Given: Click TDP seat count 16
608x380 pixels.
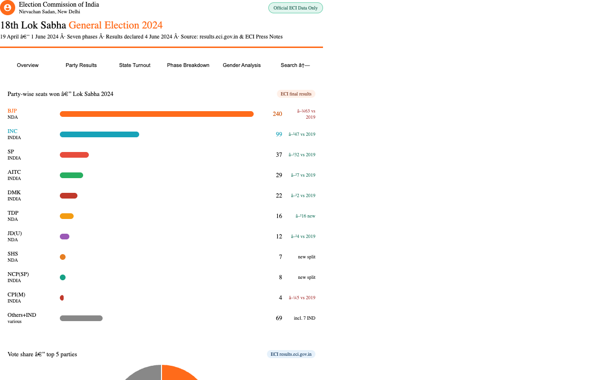Looking at the screenshot, I should (x=279, y=216).
